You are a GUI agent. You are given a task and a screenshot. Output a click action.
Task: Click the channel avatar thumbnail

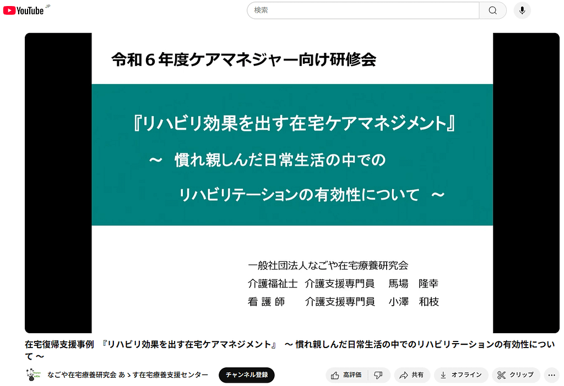tap(33, 375)
